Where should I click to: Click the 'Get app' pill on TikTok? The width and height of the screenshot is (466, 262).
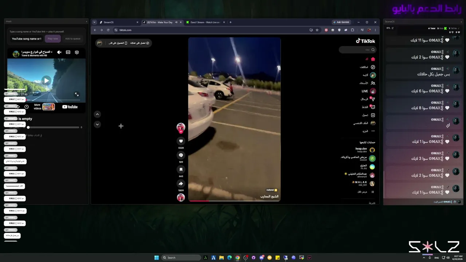point(118,43)
